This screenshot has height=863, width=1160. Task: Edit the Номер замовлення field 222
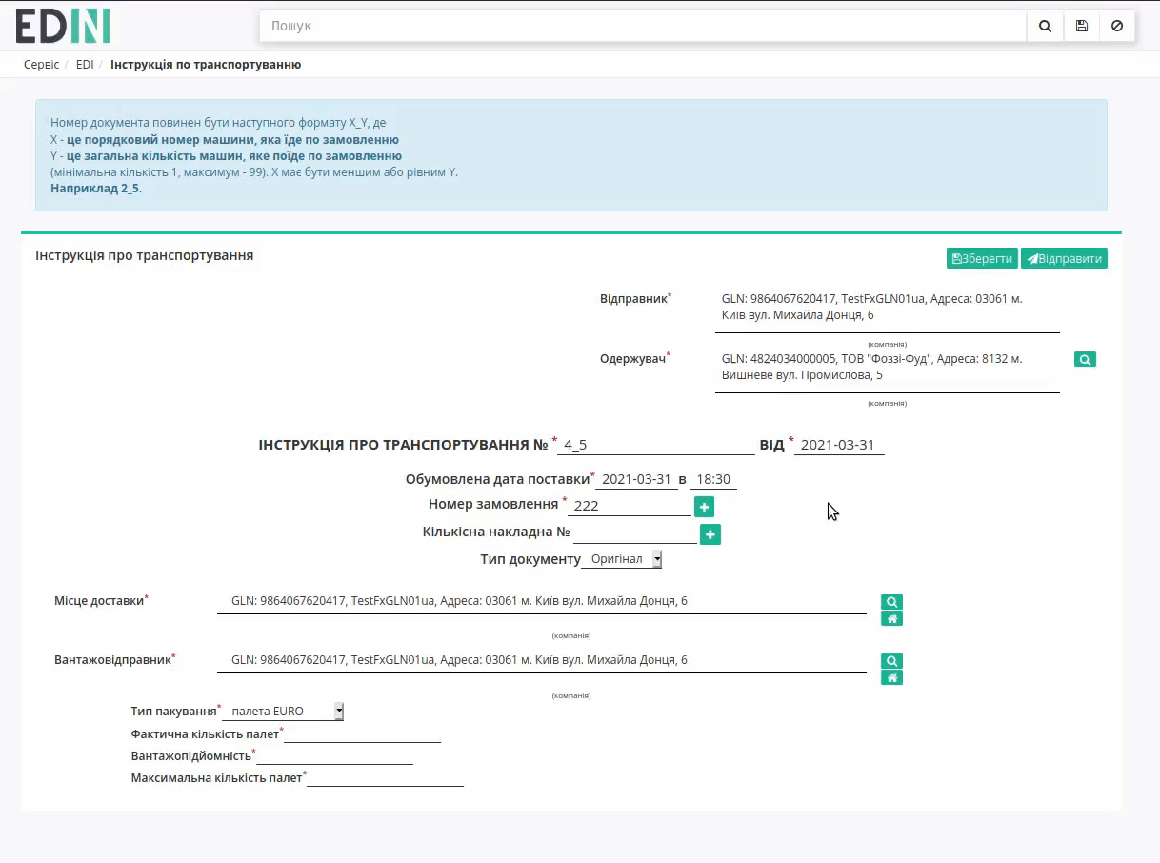[629, 506]
